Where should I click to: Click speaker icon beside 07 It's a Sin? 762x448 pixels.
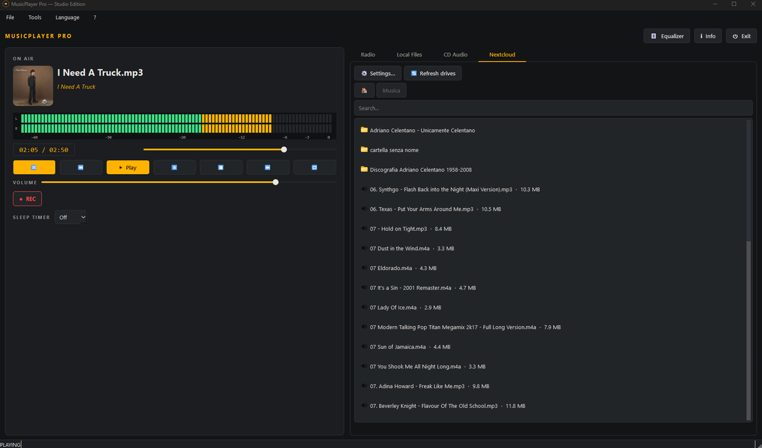(364, 288)
